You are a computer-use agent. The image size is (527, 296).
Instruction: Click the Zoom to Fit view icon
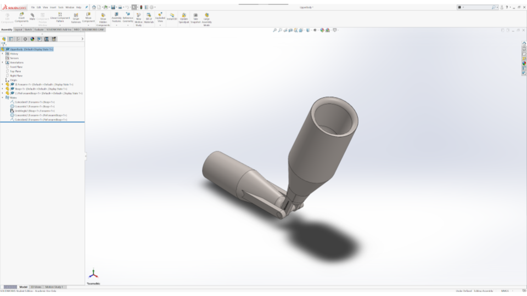coord(275,30)
